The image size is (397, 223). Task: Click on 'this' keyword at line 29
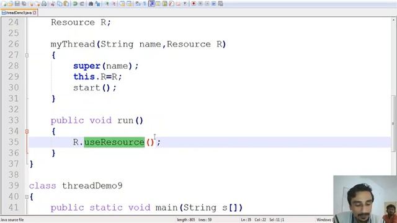pyautogui.click(x=84, y=77)
